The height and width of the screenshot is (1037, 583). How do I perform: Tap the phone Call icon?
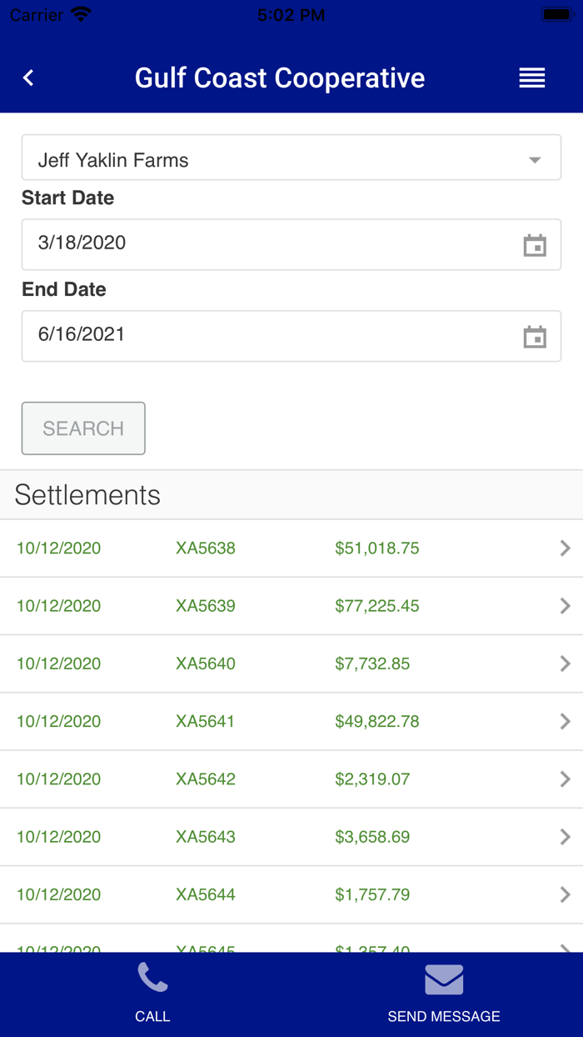pos(152,979)
